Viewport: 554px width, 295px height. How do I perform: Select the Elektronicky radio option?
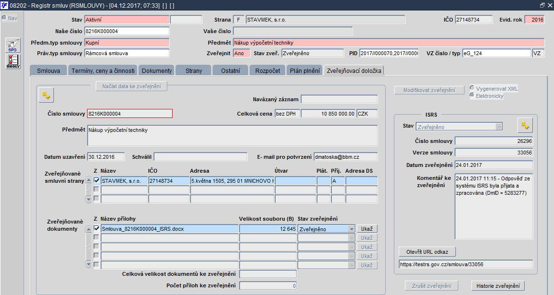pos(472,95)
